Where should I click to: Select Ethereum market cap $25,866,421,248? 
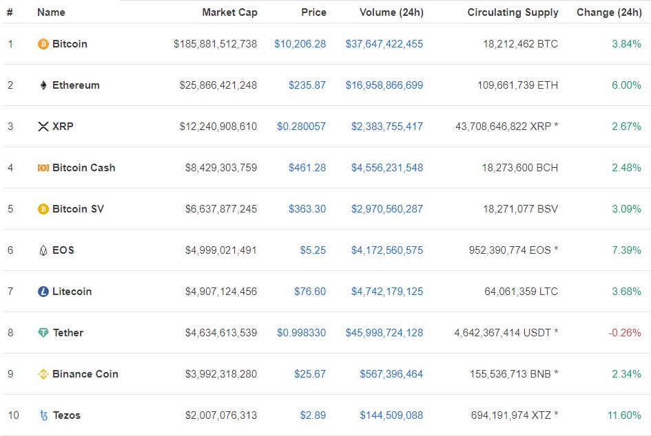click(218, 85)
